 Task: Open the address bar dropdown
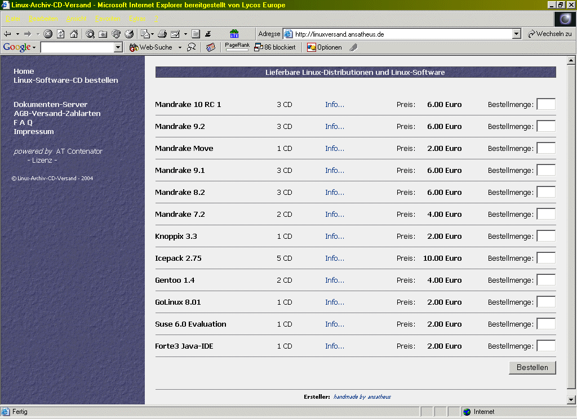click(517, 34)
